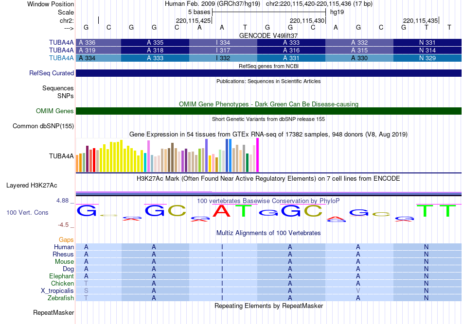
Task: Click Repeating Elements by RepeatMasker title
Action: pos(268,306)
